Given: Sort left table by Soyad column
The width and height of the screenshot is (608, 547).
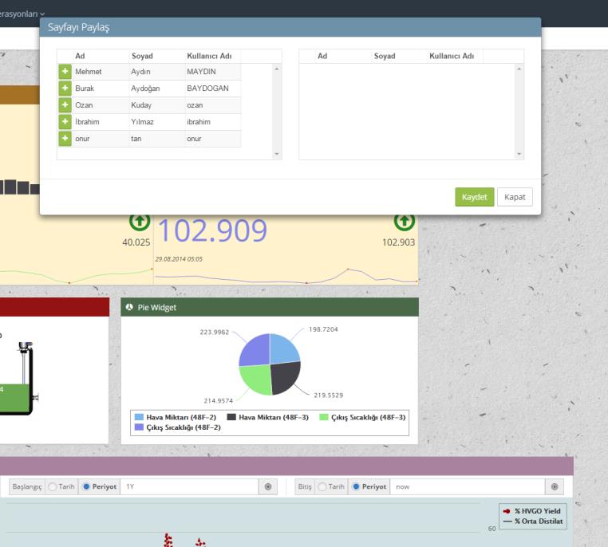Looking at the screenshot, I should [142, 56].
